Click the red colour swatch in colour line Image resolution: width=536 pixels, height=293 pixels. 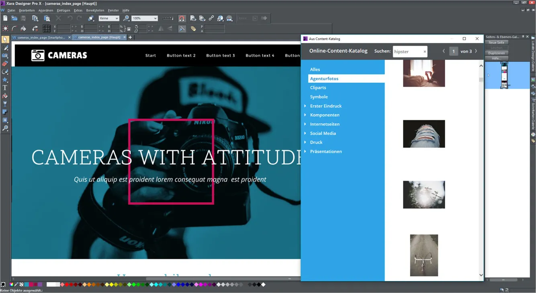pos(67,285)
